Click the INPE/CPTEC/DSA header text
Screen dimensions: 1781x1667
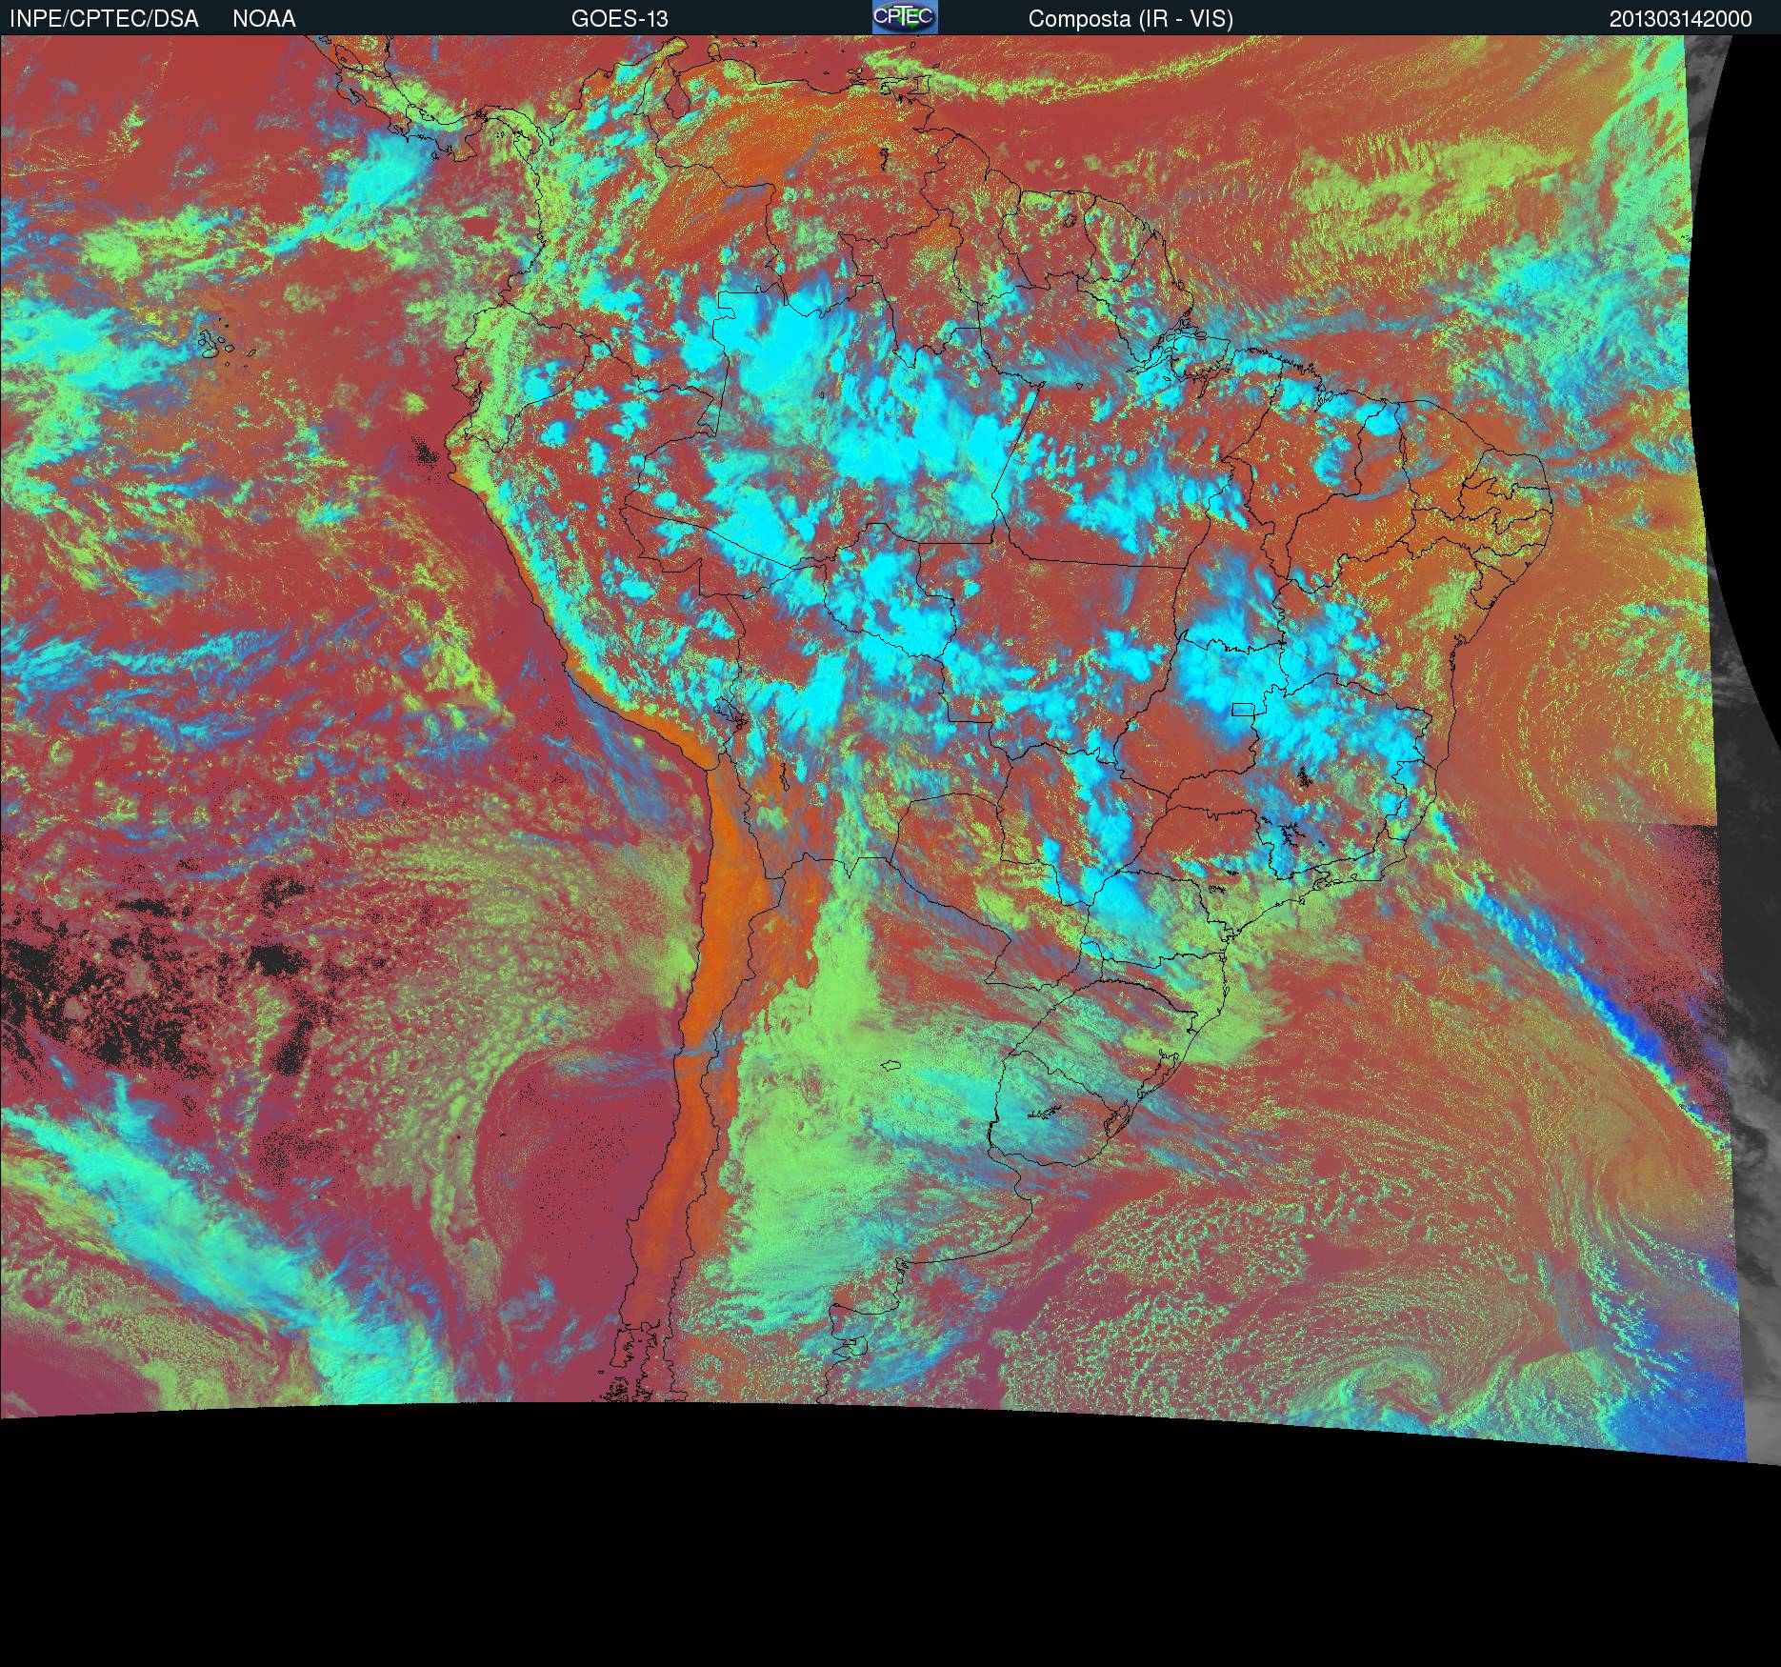click(x=104, y=19)
